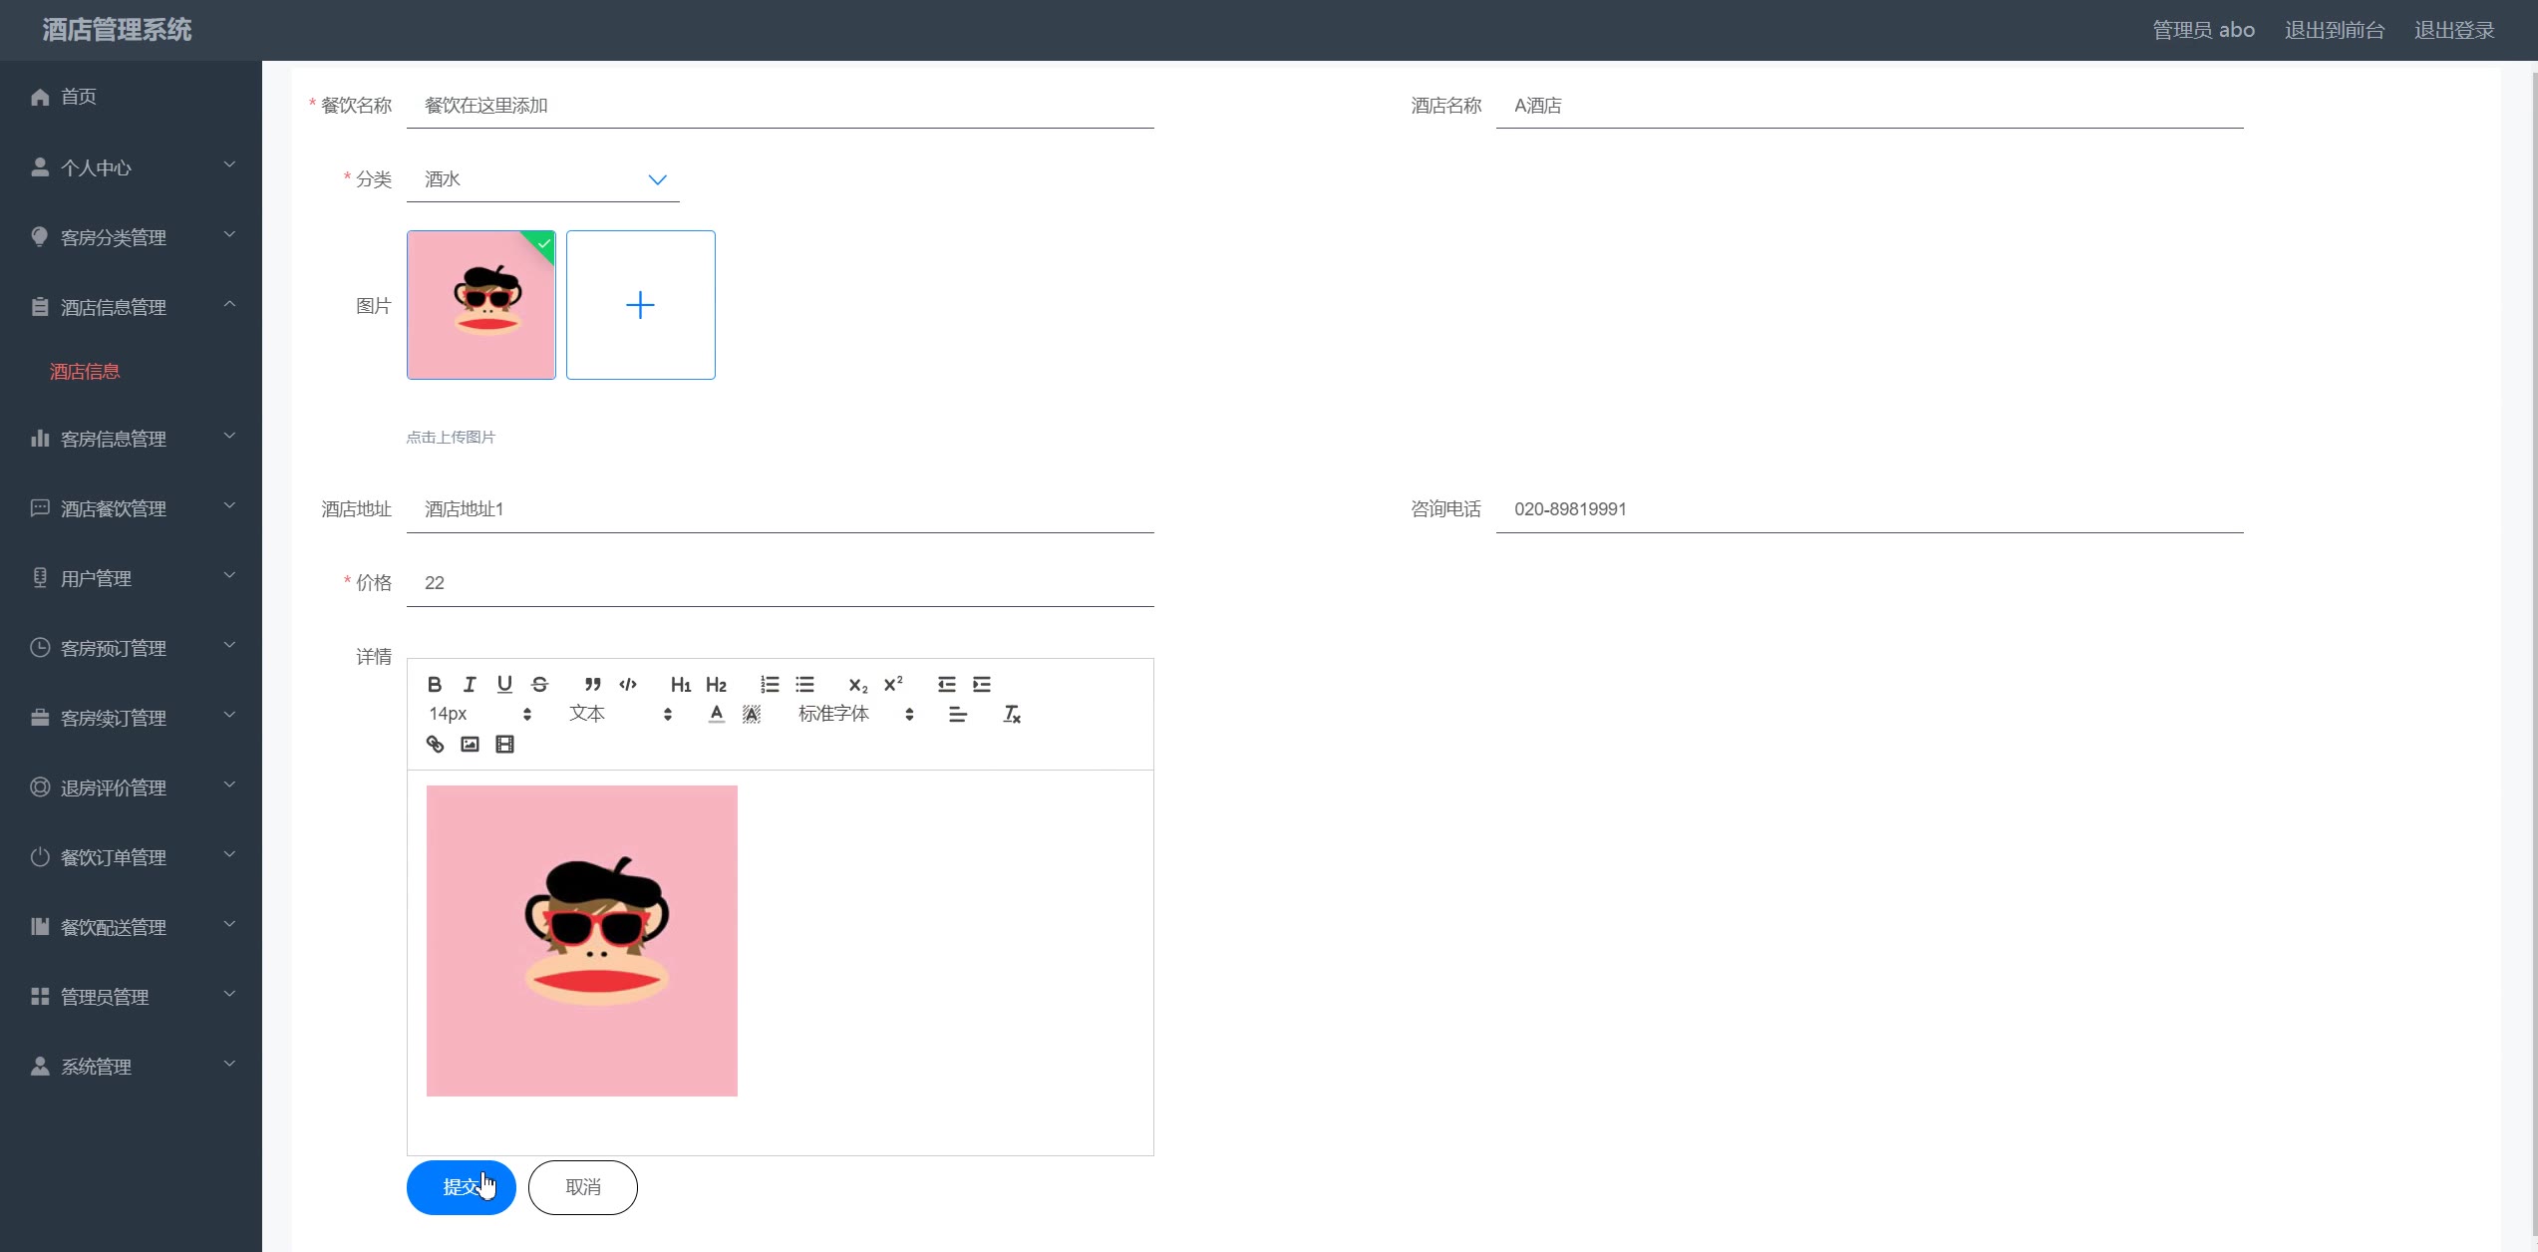Cancel the form with 取消 button
Image resolution: width=2538 pixels, height=1252 pixels.
tap(583, 1187)
